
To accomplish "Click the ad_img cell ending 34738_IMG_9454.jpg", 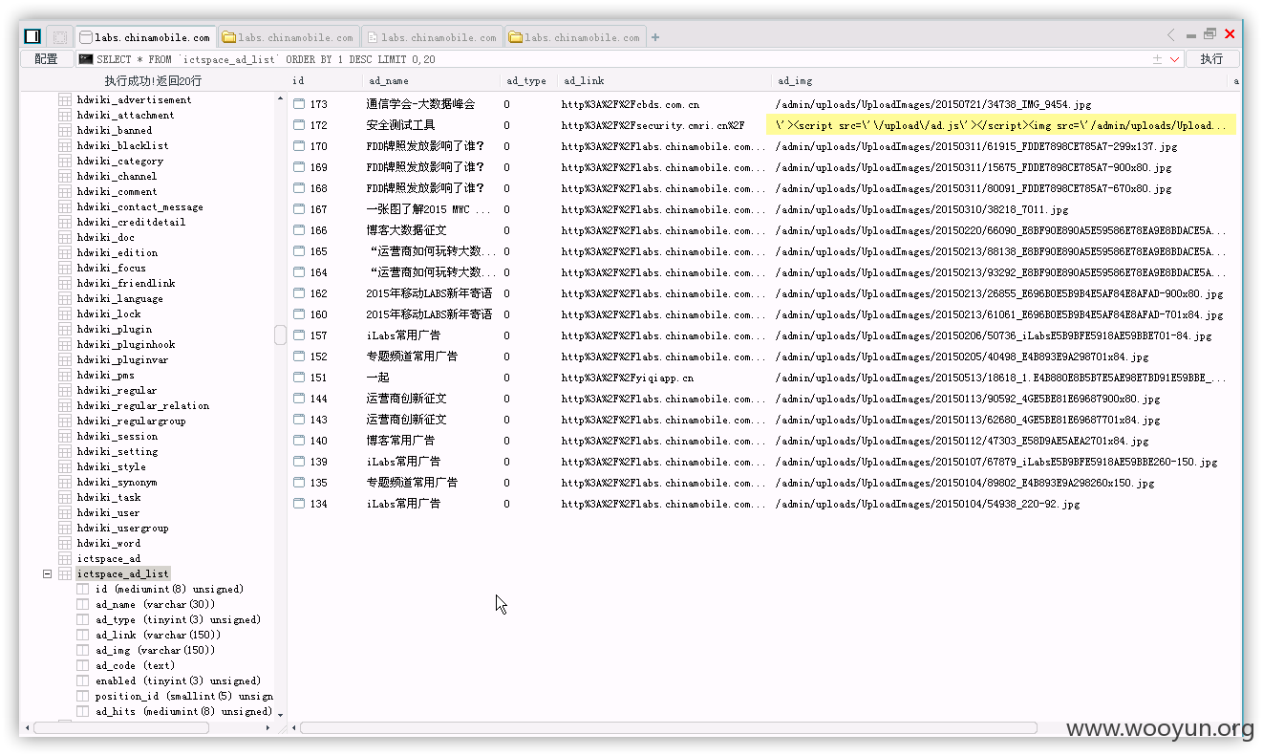I will tap(933, 104).
